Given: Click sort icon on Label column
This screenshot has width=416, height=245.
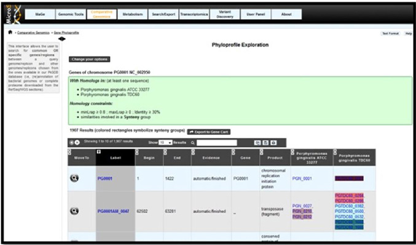Looking at the screenshot, I should [x=98, y=151].
